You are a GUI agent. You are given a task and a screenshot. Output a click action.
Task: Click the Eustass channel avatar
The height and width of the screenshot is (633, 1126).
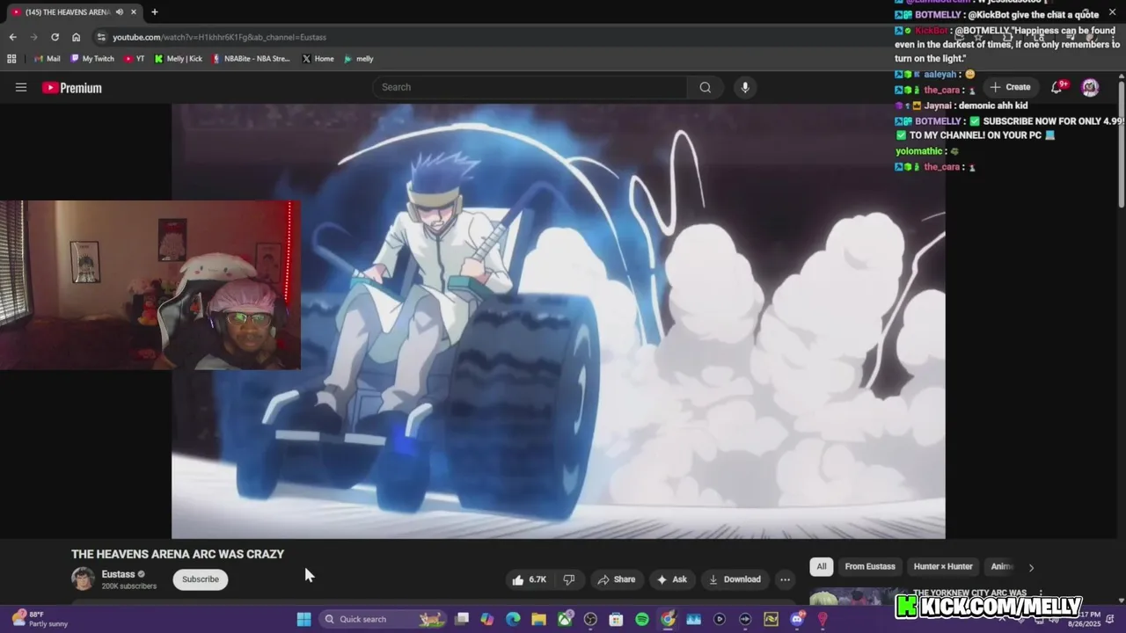tap(83, 578)
